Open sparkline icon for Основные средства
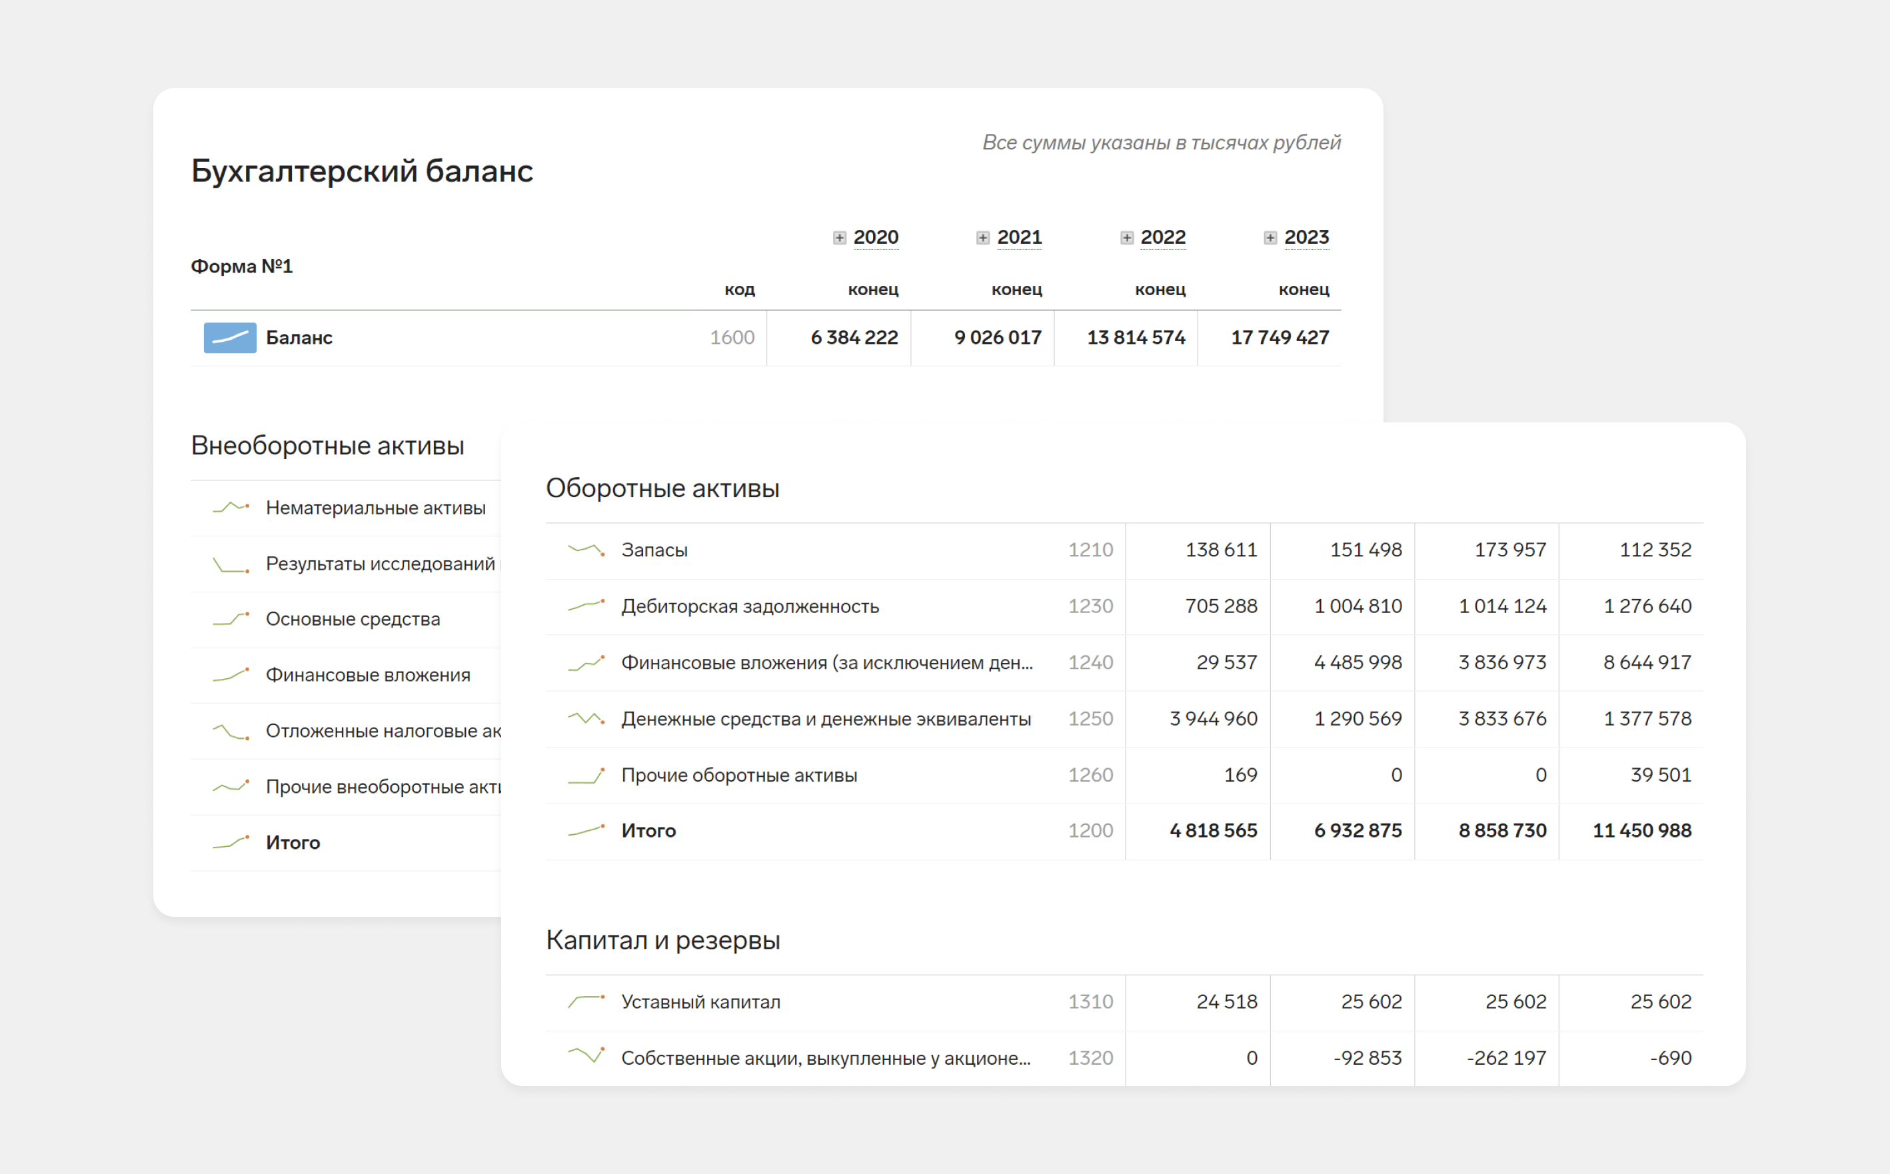The width and height of the screenshot is (1890, 1174). 231,619
